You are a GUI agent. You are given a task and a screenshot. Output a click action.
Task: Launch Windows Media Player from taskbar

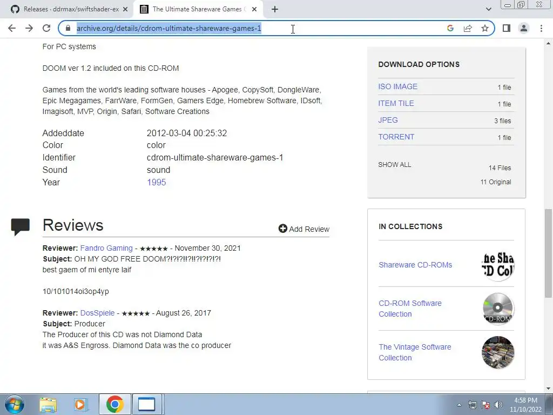coord(81,404)
